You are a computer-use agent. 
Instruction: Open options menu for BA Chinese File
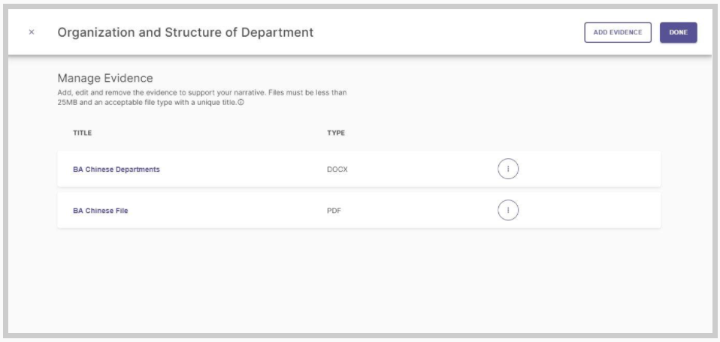(508, 211)
